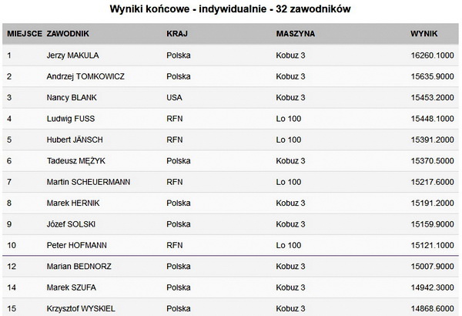Click the MIEJSCE column header
This screenshot has height=316, width=462.
[x=23, y=35]
